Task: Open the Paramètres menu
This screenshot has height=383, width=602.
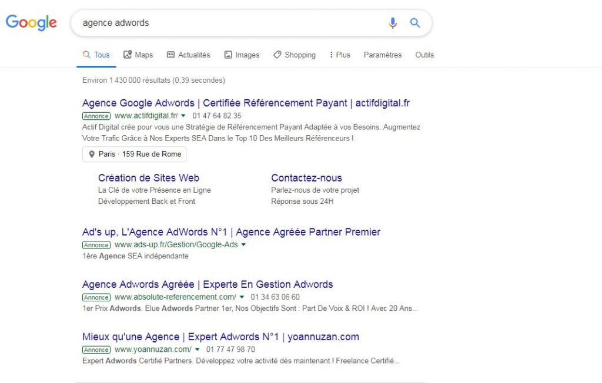Action: [x=383, y=55]
